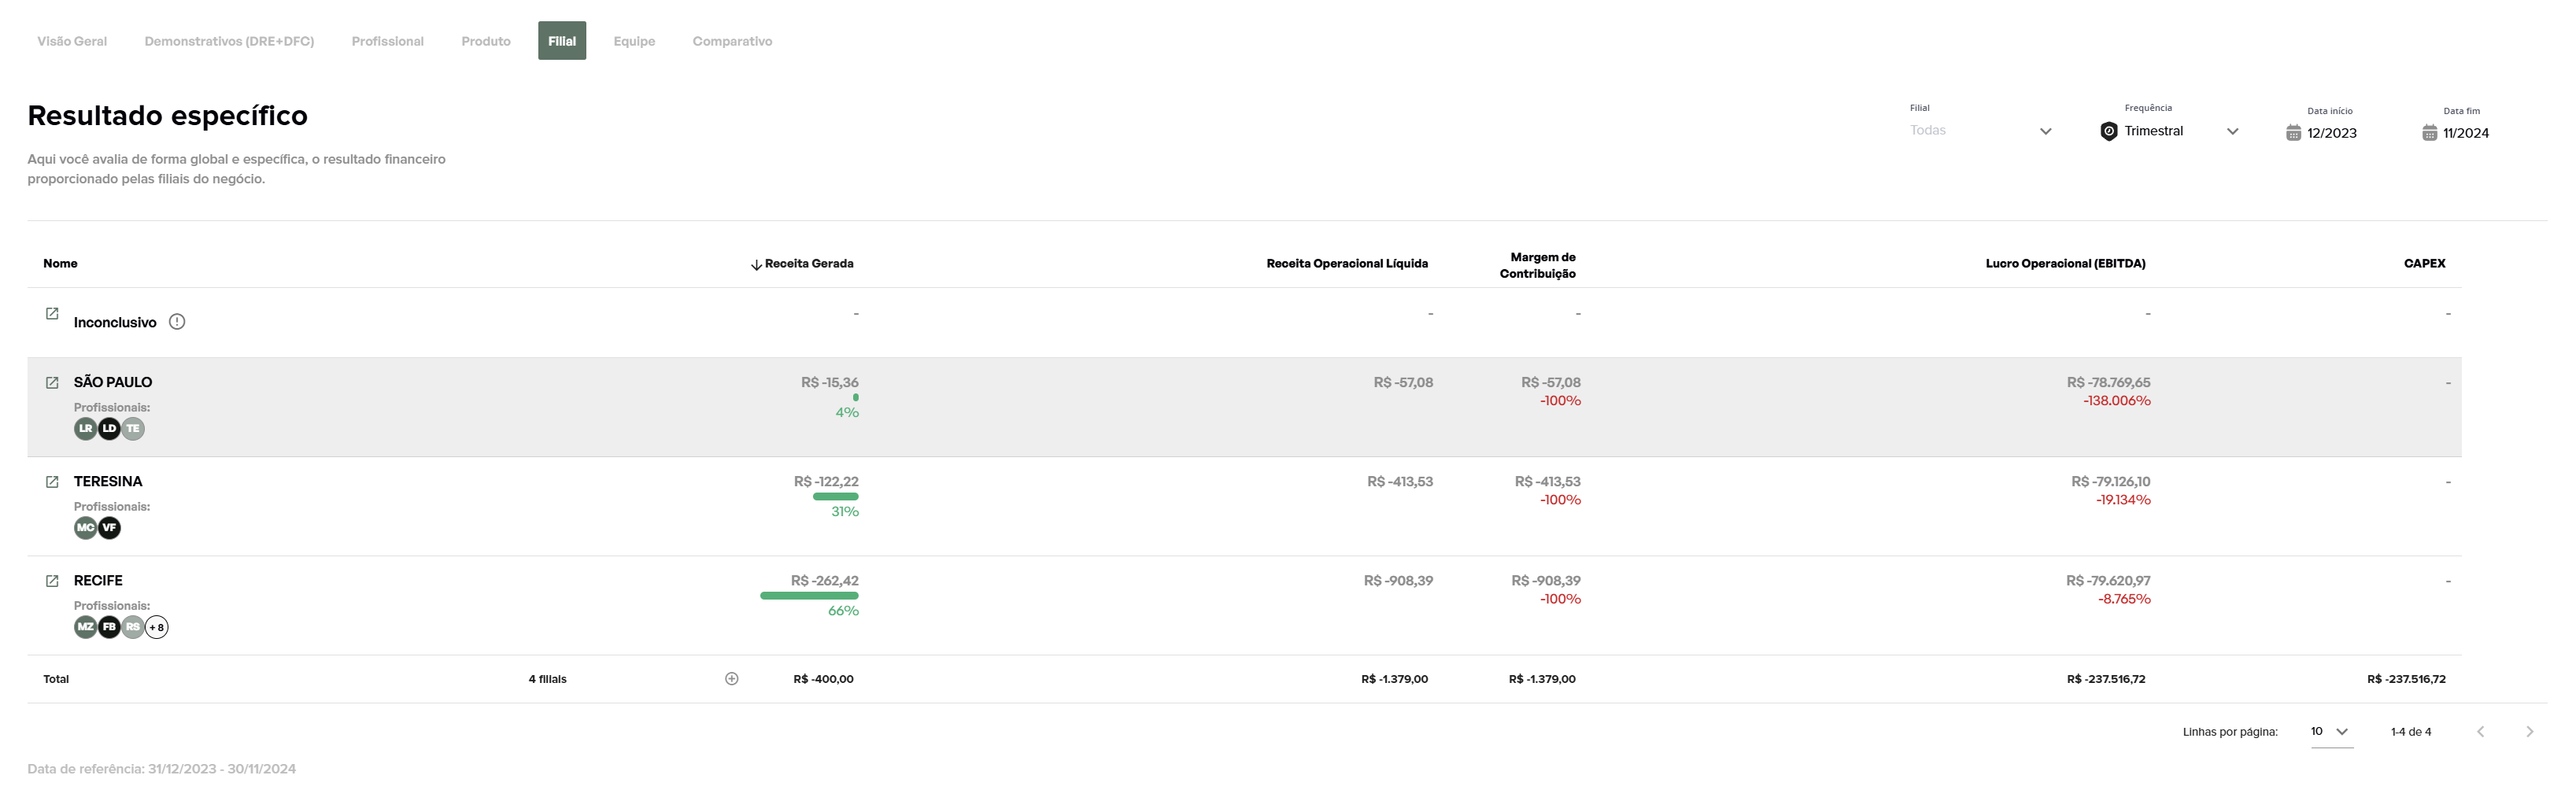Open TERESINA branch details icon

(x=52, y=482)
